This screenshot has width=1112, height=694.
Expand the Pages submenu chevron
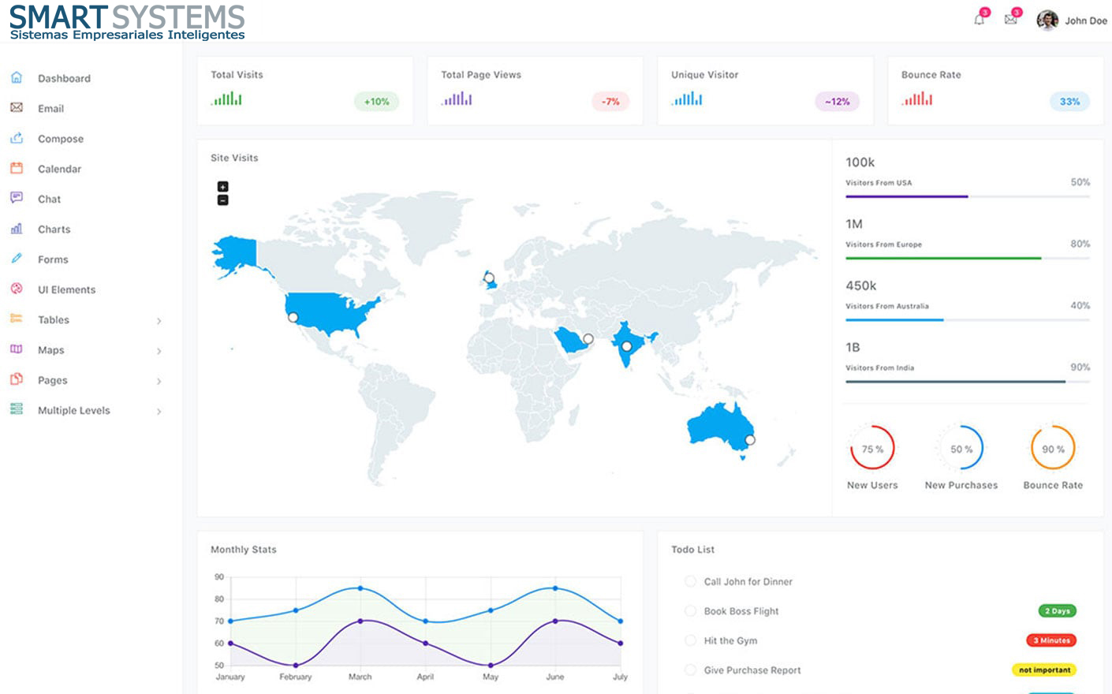point(159,381)
